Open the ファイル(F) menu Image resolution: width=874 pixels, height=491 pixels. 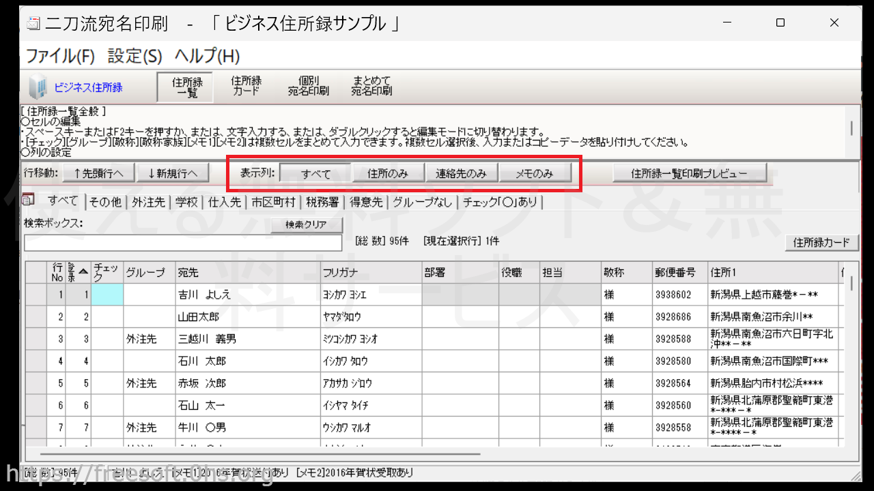pyautogui.click(x=60, y=56)
